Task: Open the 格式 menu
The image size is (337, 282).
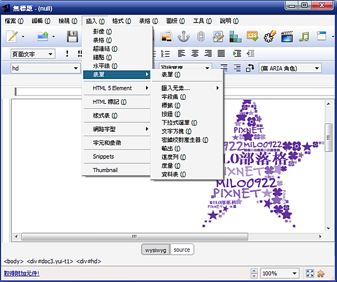Action: click(122, 21)
